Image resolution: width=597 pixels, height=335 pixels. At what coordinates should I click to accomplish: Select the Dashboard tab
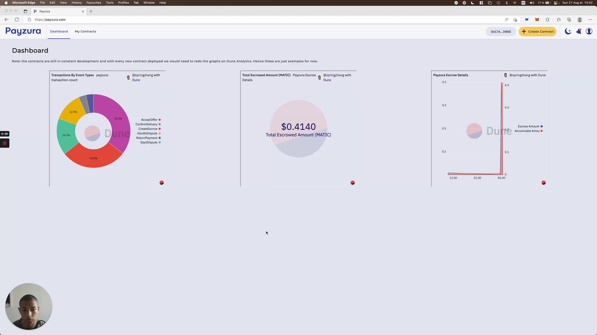[59, 31]
